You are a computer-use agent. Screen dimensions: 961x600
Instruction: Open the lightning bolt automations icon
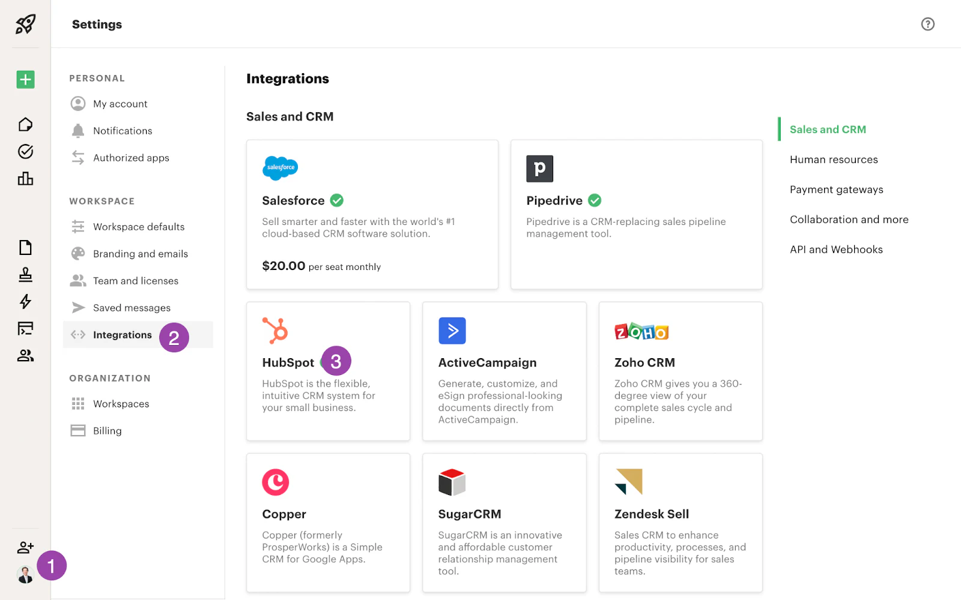tap(25, 301)
